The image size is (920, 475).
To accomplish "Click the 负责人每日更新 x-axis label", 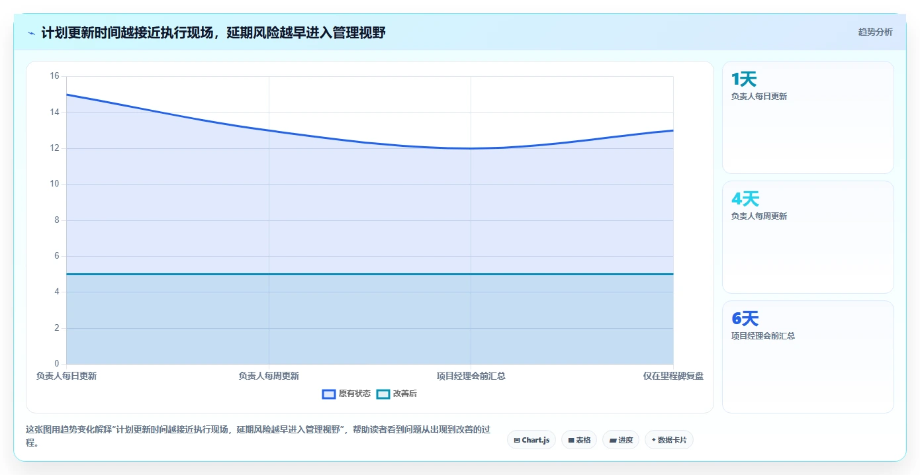I will pos(66,376).
